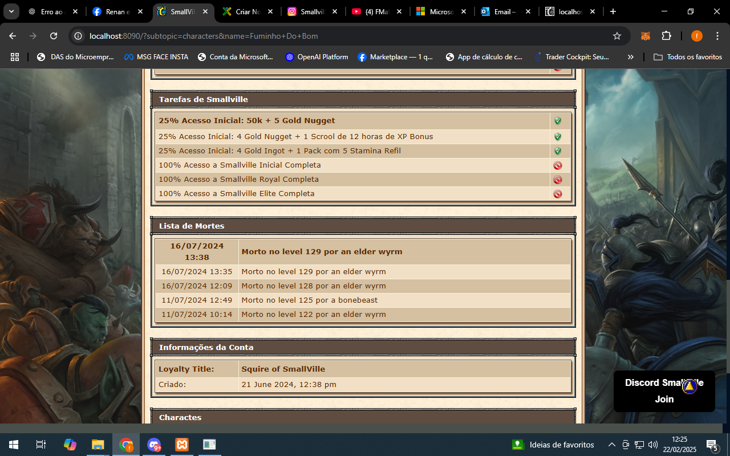Viewport: 730px width, 456px height.
Task: Open Copilot from the taskbar
Action: [70, 445]
